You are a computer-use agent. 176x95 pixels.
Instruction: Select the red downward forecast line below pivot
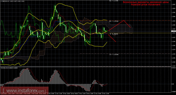pyautogui.click(x=112, y=38)
